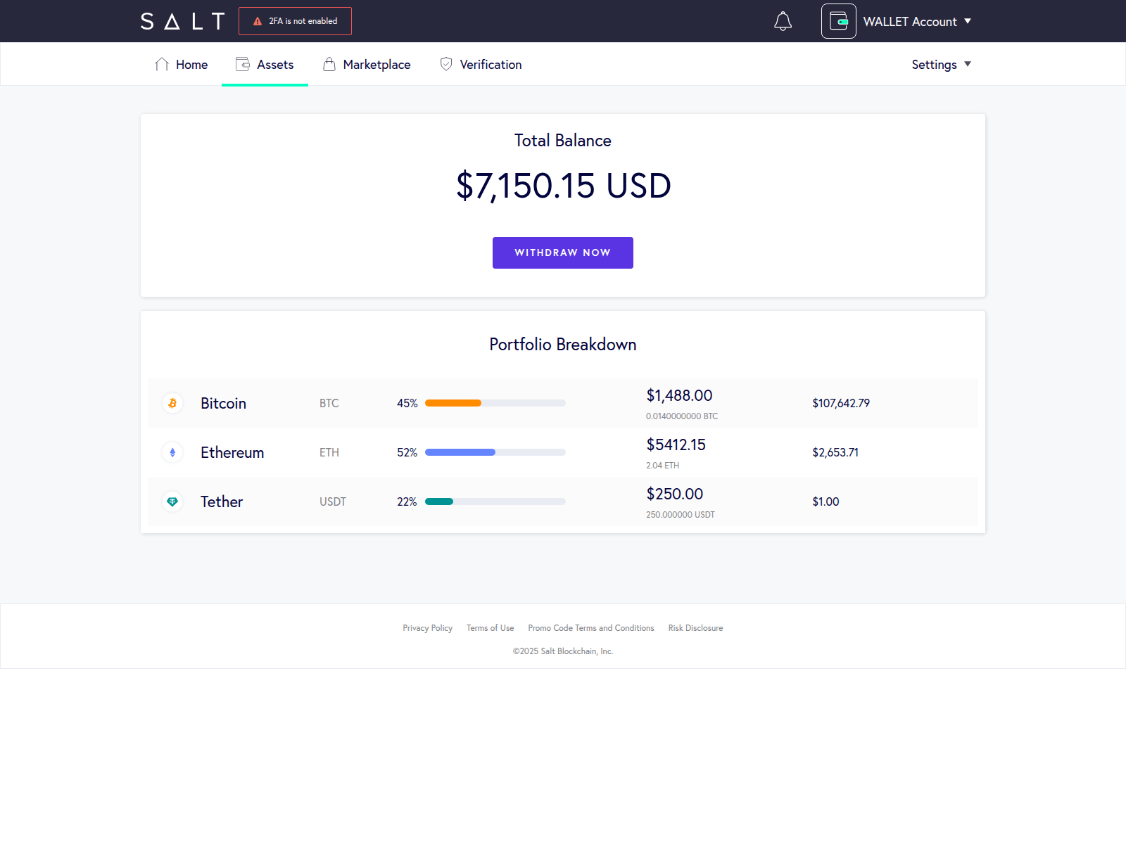Viewport: 1126px width, 844px height.
Task: Click the 2FA is not enabled alert
Action: 295,21
